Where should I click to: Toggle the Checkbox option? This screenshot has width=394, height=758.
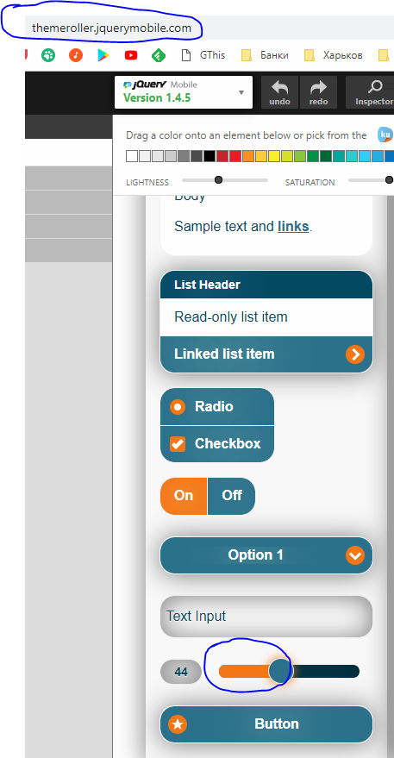(x=217, y=444)
